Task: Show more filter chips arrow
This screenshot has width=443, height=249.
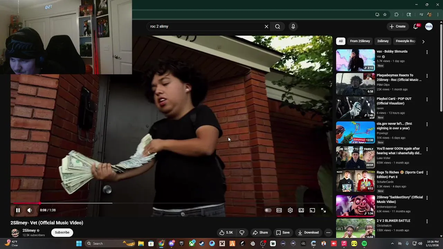Action: 423,41
